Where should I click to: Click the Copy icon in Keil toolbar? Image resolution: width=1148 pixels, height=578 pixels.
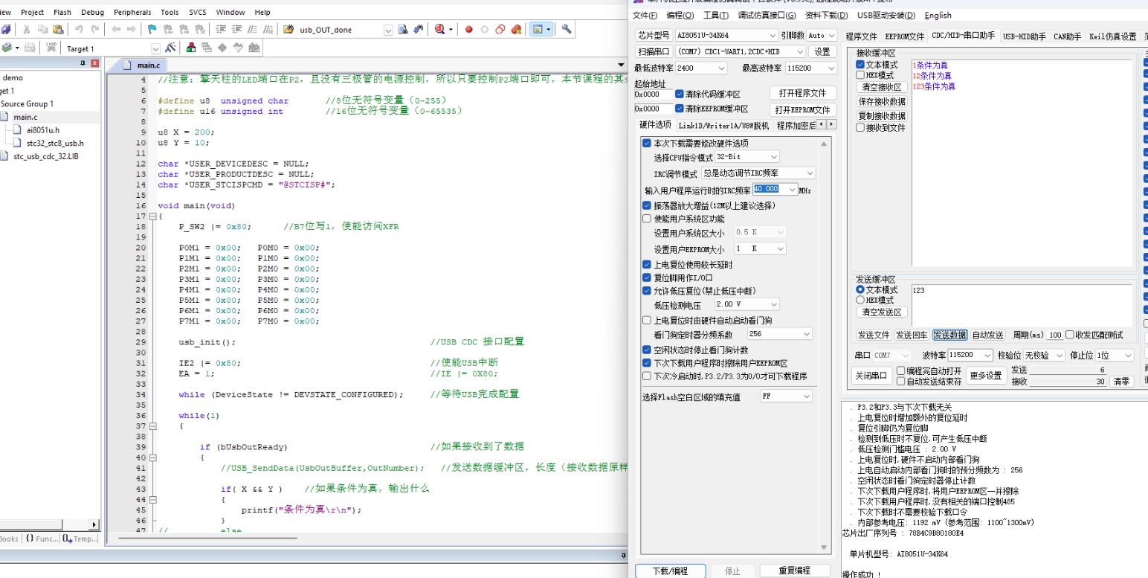tap(43, 29)
